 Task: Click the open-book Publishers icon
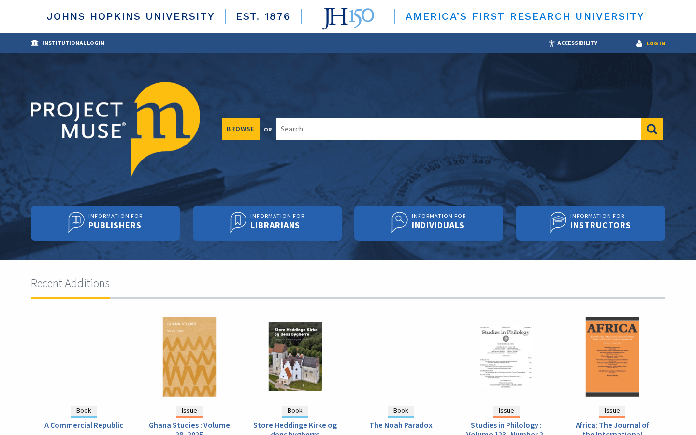pyautogui.click(x=76, y=222)
